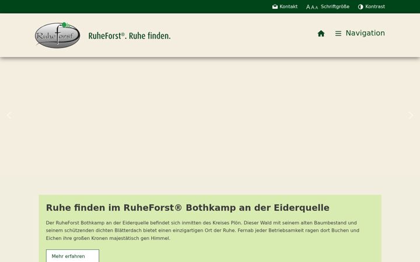
Task: Click the RuheForst oval logo
Action: click(x=57, y=35)
